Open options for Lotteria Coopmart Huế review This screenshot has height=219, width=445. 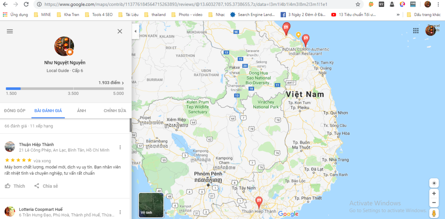pyautogui.click(x=120, y=212)
